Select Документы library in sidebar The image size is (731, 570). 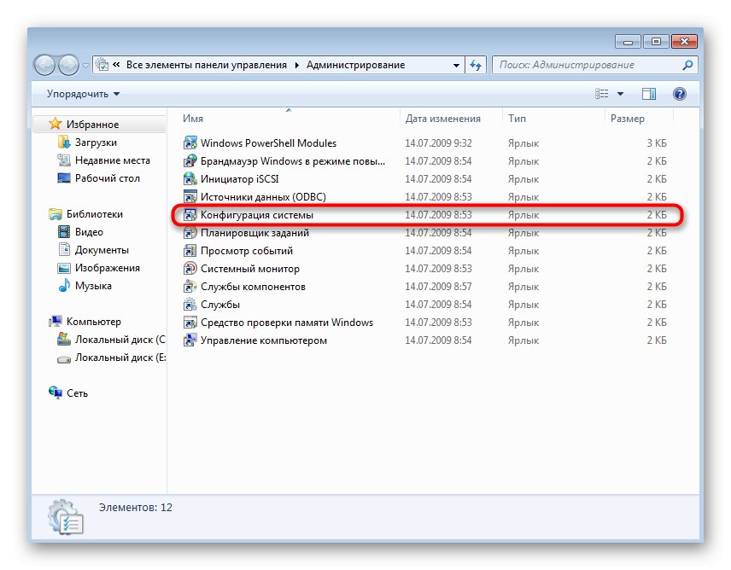102,250
